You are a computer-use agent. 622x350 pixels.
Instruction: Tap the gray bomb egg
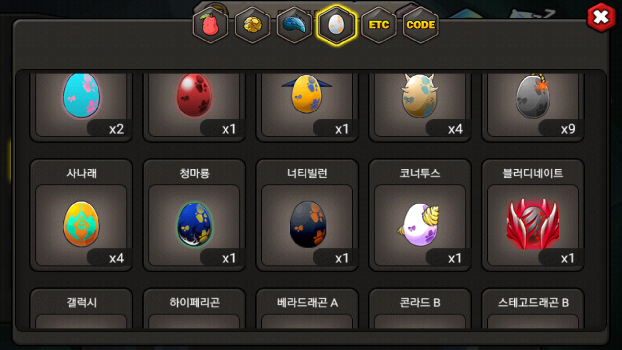(x=533, y=105)
